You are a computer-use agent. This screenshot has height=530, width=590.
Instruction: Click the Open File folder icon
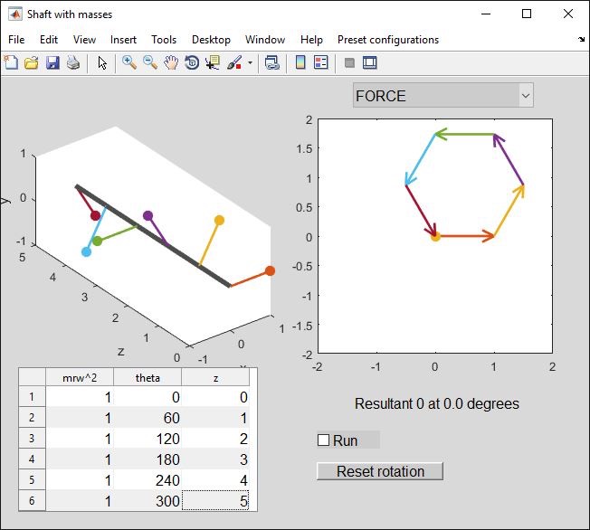[x=31, y=63]
